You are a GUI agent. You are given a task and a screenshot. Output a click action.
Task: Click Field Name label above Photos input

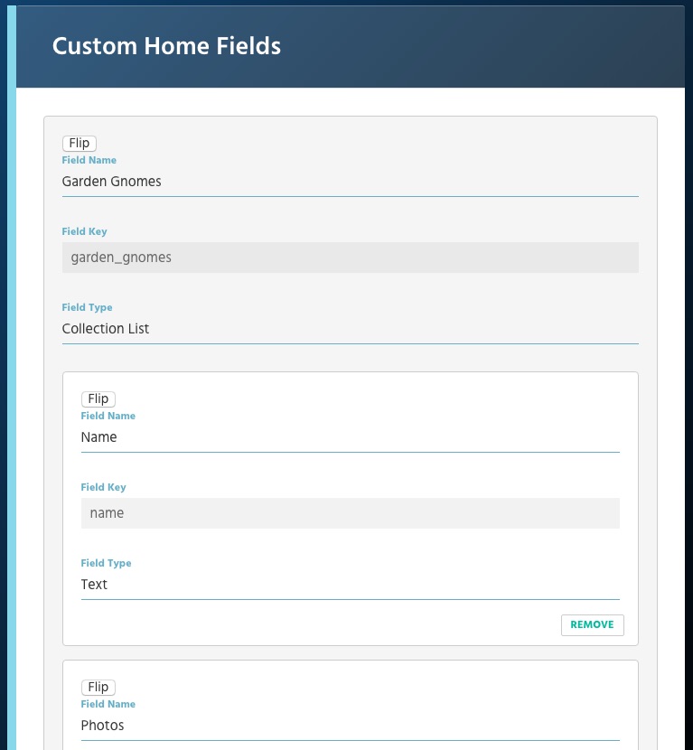coord(108,705)
